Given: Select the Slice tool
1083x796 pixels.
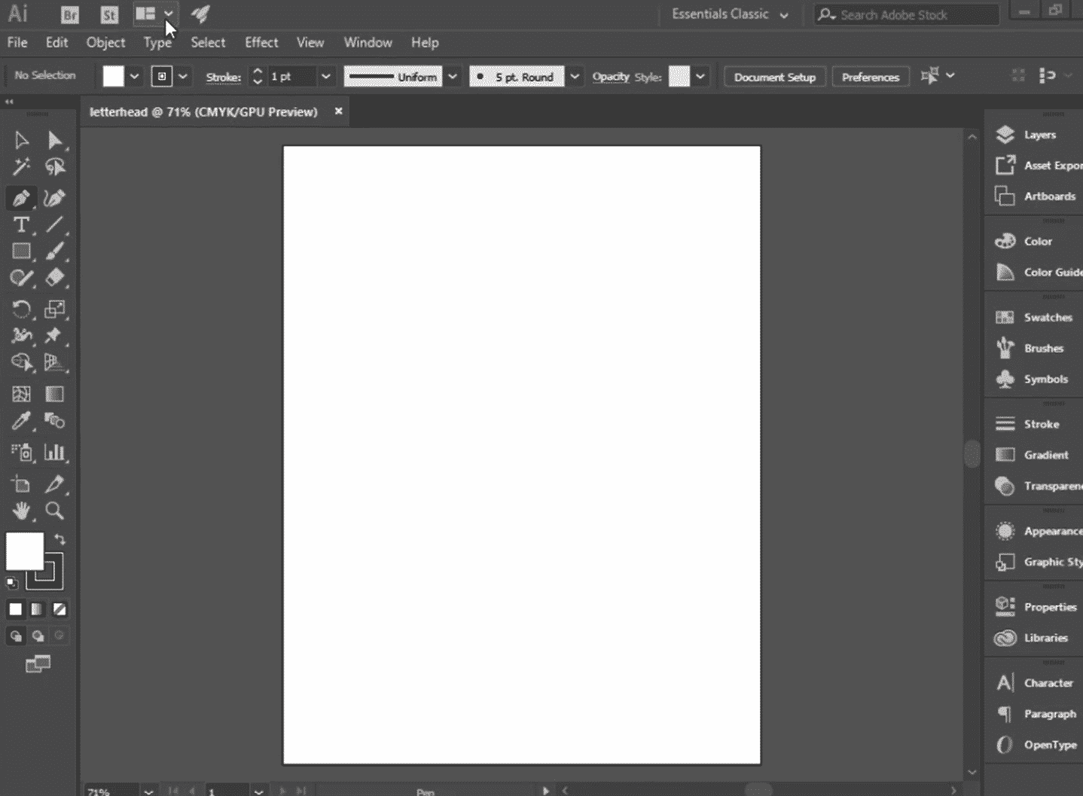Looking at the screenshot, I should [55, 484].
